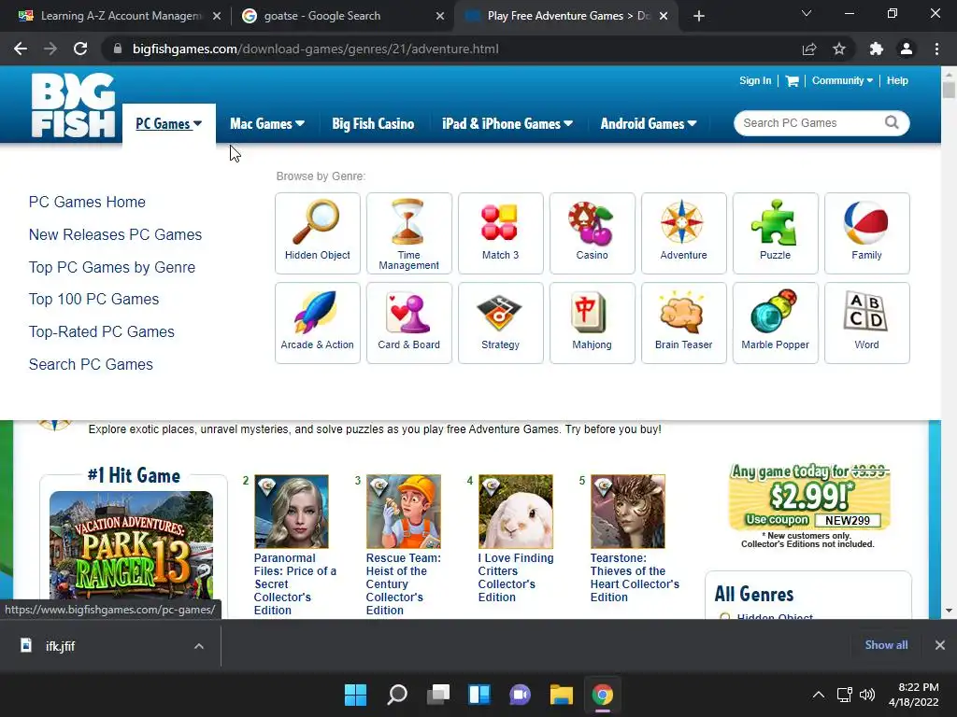Viewport: 957px width, 717px height.
Task: Choose the Puzzle genre icon
Action: [775, 232]
